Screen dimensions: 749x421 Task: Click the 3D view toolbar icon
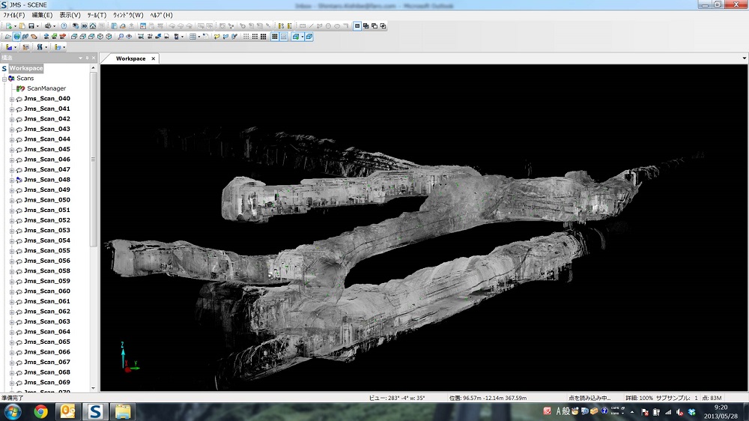(x=85, y=25)
